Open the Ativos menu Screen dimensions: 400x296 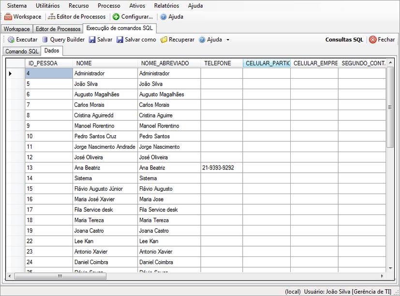pos(137,6)
